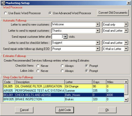Click the Marketing Setup title bar icon
Viewport: 132px width, 116px height.
click(3, 3)
